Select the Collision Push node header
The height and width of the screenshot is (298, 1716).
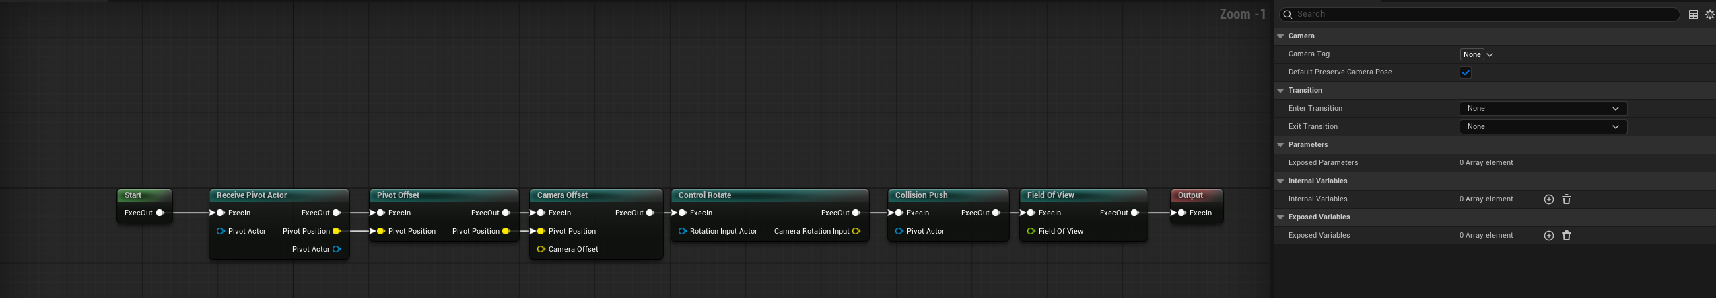coord(947,195)
